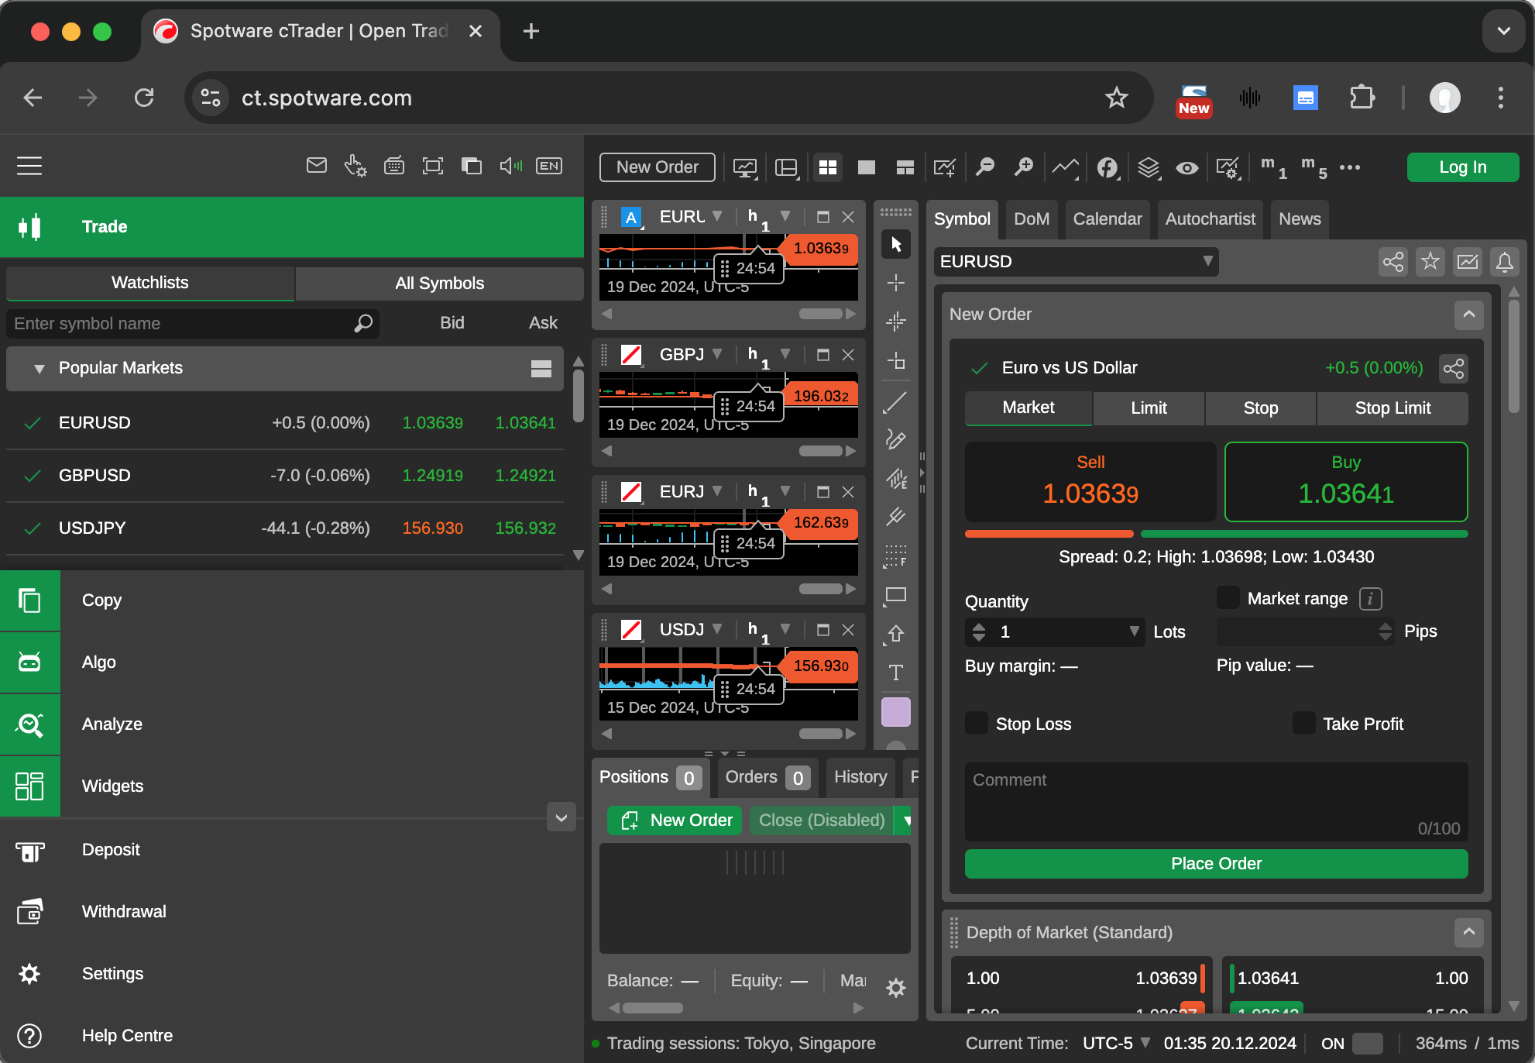Toggle the ON switch in status bar

point(1368,1044)
